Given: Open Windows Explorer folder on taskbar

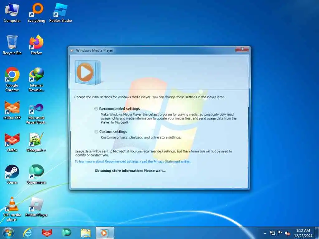Looking at the screenshot, I should point(86,233).
